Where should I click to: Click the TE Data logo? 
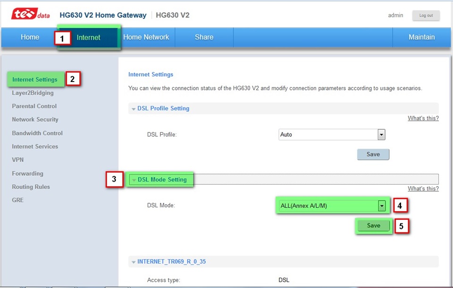tap(31, 15)
